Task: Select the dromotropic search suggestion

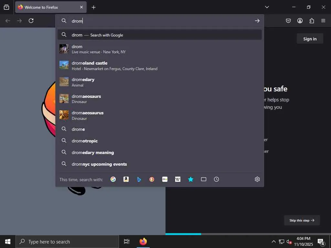Action: point(160,141)
